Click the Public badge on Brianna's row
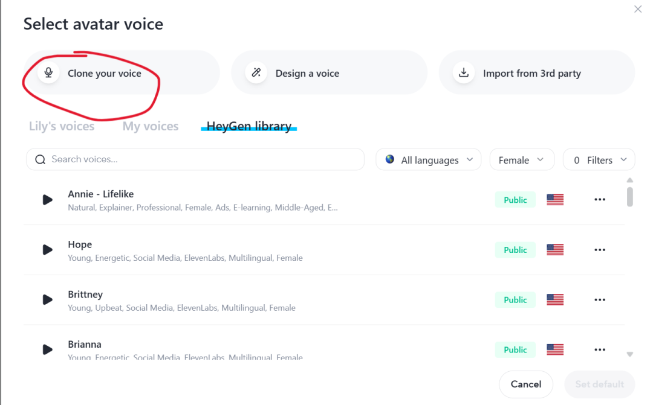 tap(515, 349)
